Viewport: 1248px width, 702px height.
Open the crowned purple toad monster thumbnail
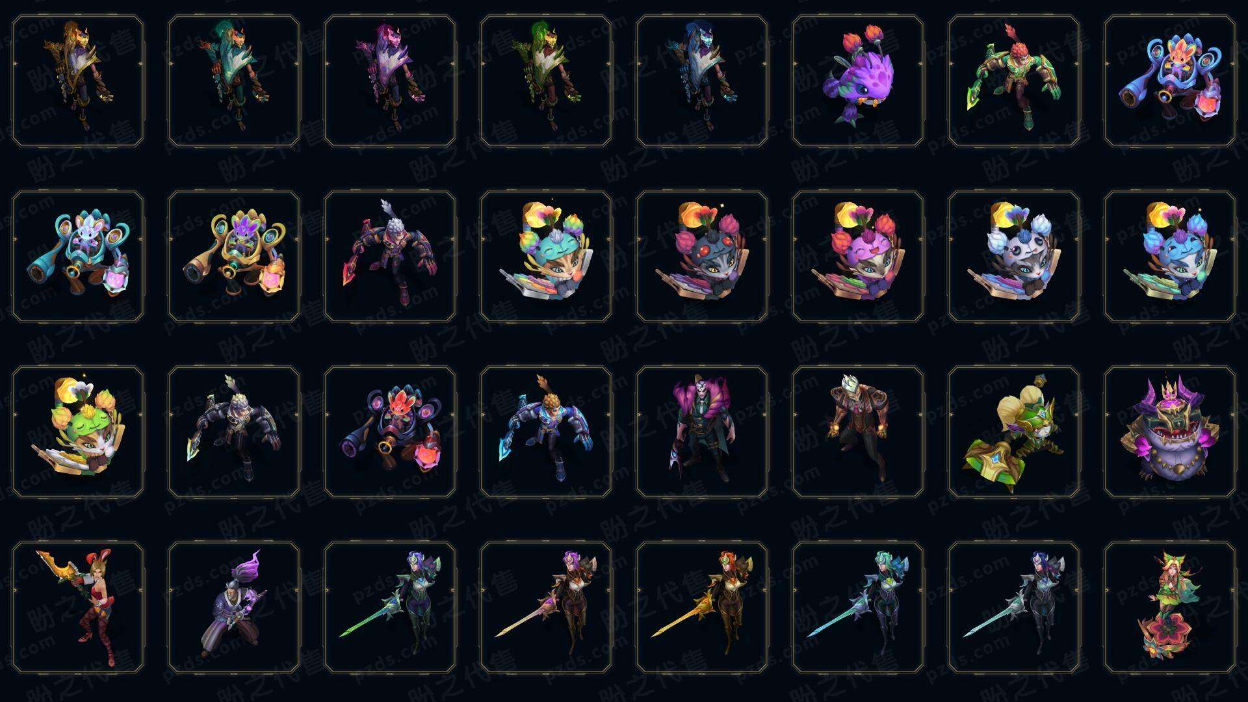pos(1170,432)
